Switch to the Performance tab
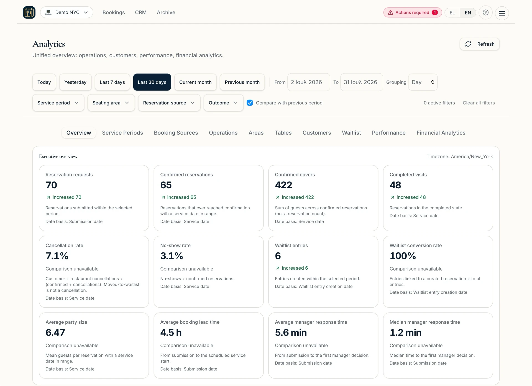The height and width of the screenshot is (386, 532). click(x=388, y=133)
